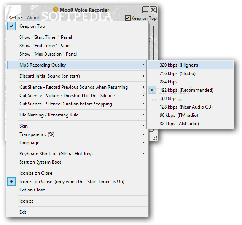Click Exit at menu bottom

point(78,212)
